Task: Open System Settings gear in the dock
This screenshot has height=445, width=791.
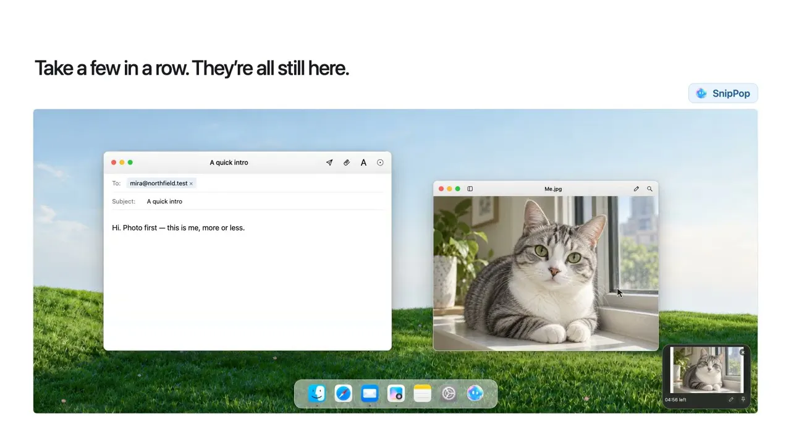Action: pos(449,393)
